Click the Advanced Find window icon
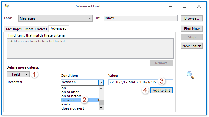The height and width of the screenshot is (117, 209). (x=7, y=6)
